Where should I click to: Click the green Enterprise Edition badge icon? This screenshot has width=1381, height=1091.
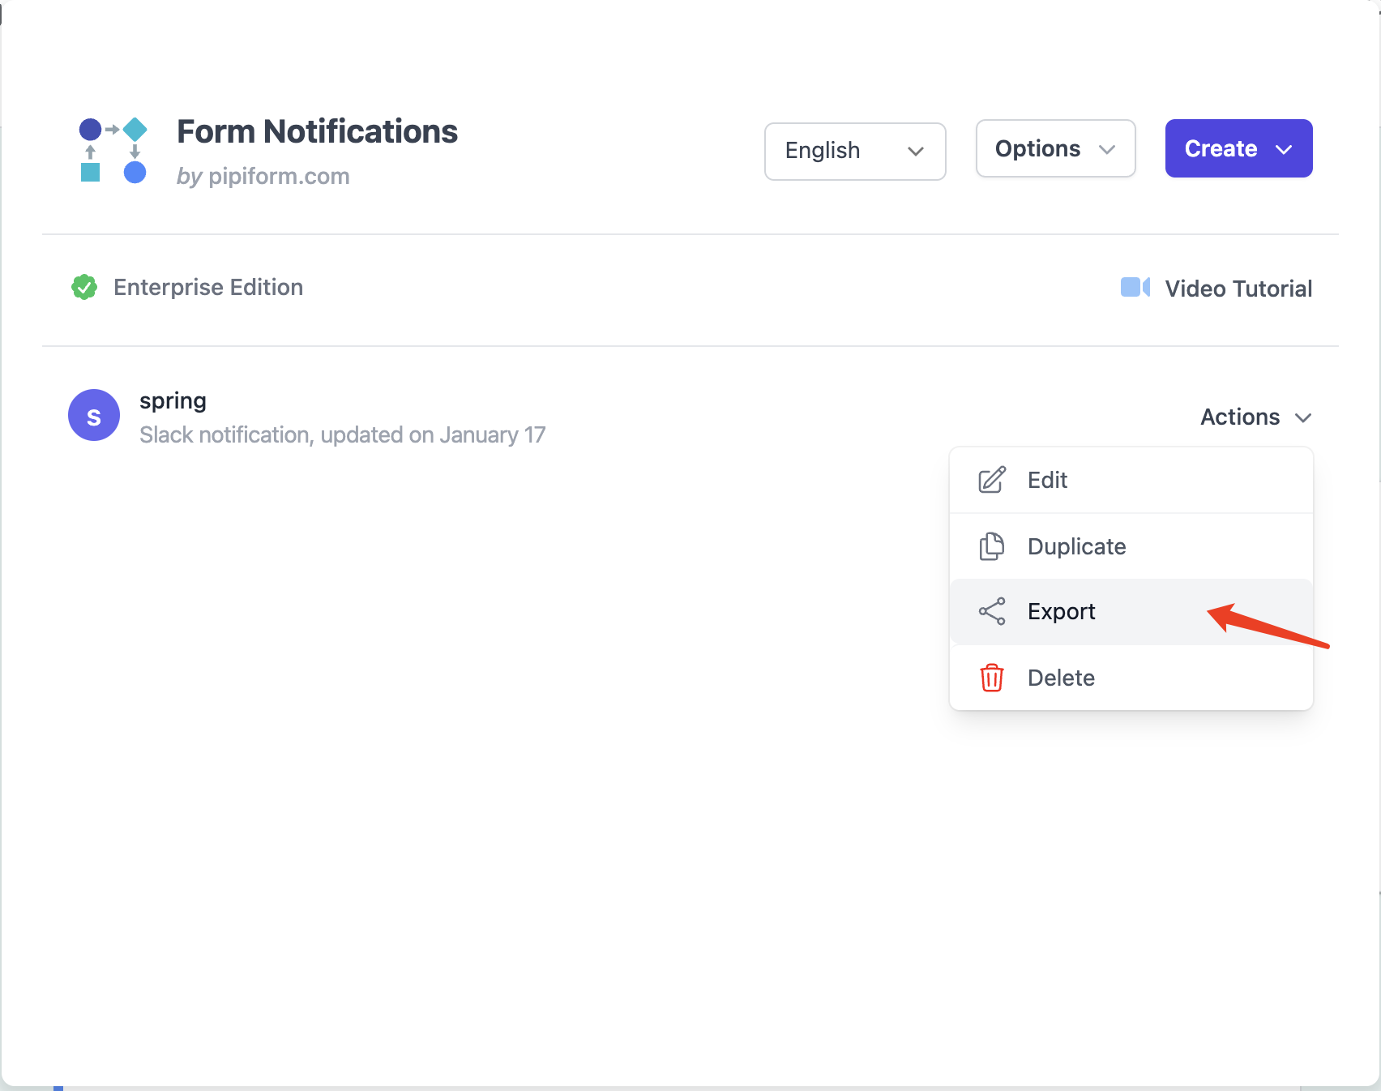coord(83,287)
